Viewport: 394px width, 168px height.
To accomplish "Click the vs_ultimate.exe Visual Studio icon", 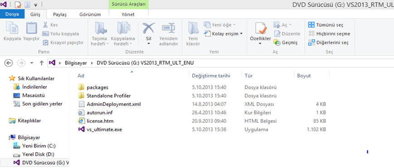I will (81, 130).
